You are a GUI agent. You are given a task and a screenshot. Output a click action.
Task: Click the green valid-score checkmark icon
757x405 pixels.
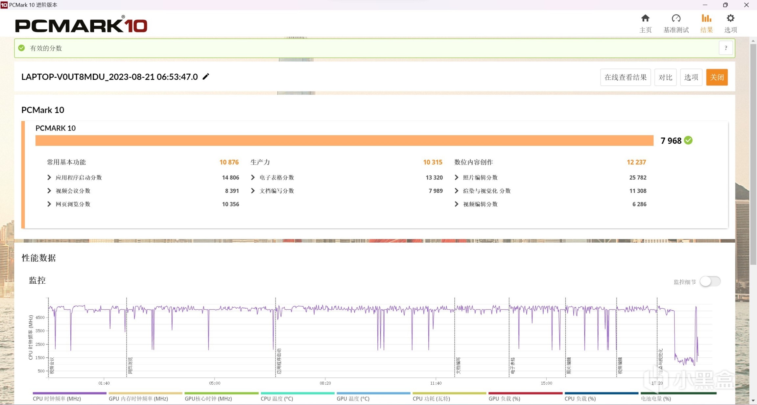click(x=22, y=48)
